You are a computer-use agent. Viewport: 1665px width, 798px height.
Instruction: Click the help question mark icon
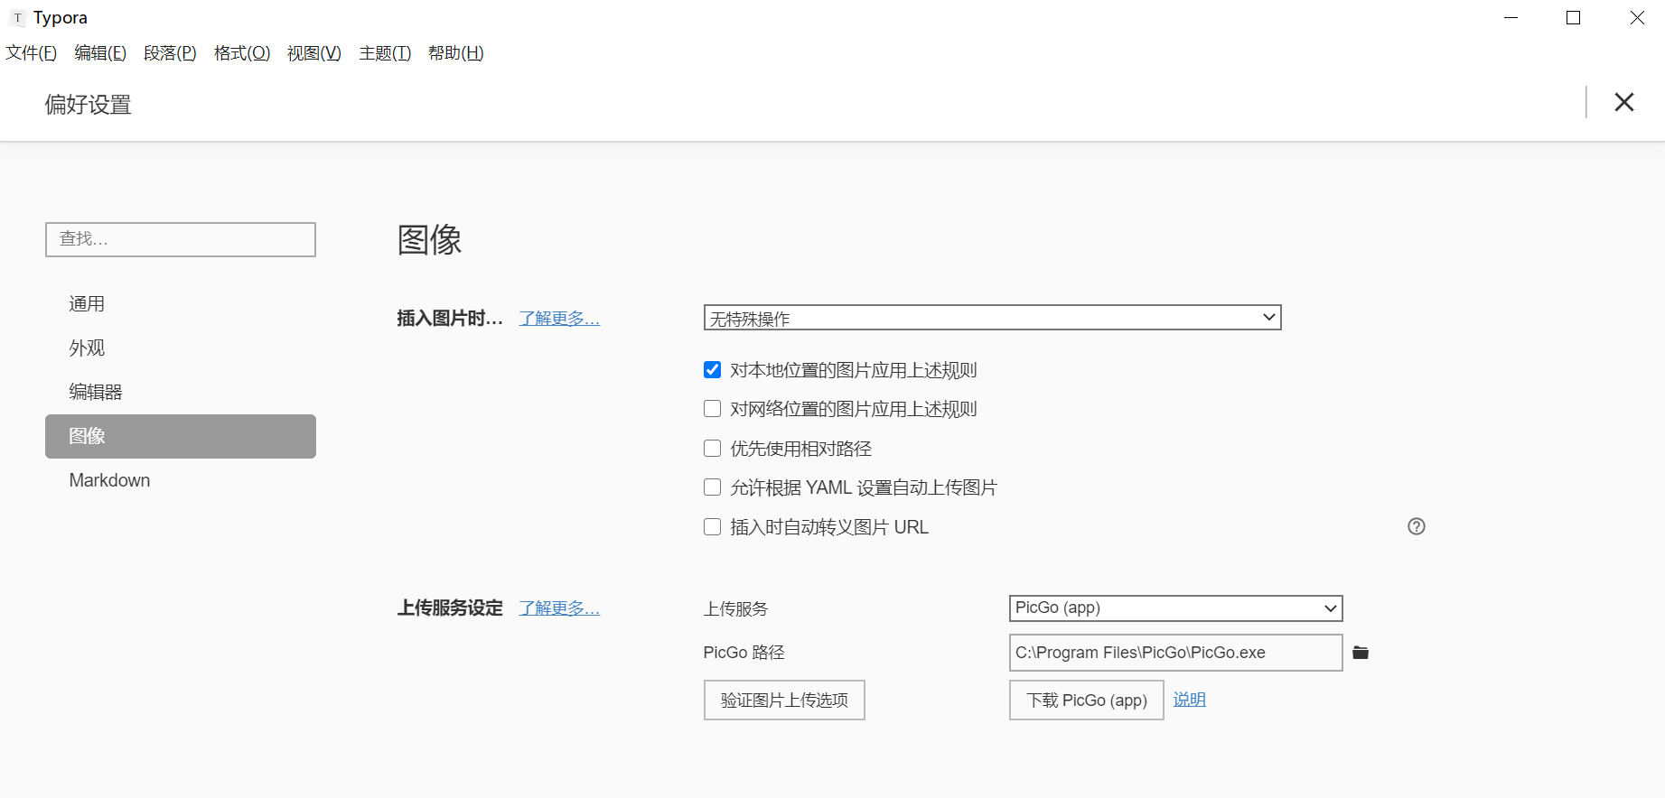(1417, 526)
